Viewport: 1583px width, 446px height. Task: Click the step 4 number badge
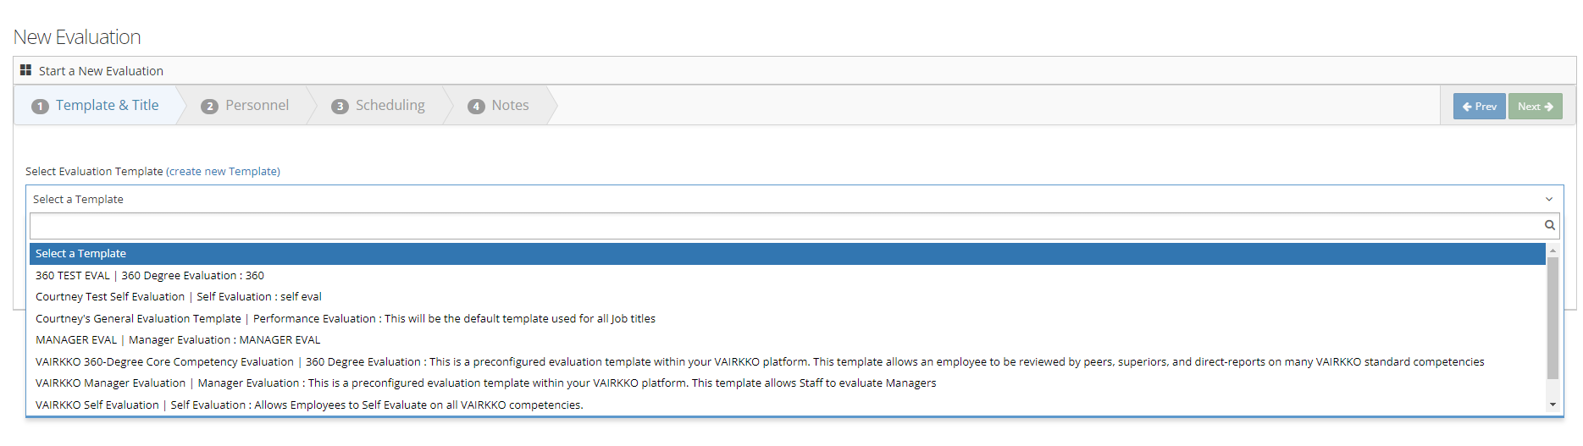click(476, 106)
